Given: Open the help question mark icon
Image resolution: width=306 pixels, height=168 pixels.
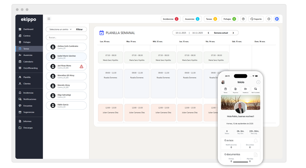Looking at the screenshot, I should pyautogui.click(x=243, y=19).
